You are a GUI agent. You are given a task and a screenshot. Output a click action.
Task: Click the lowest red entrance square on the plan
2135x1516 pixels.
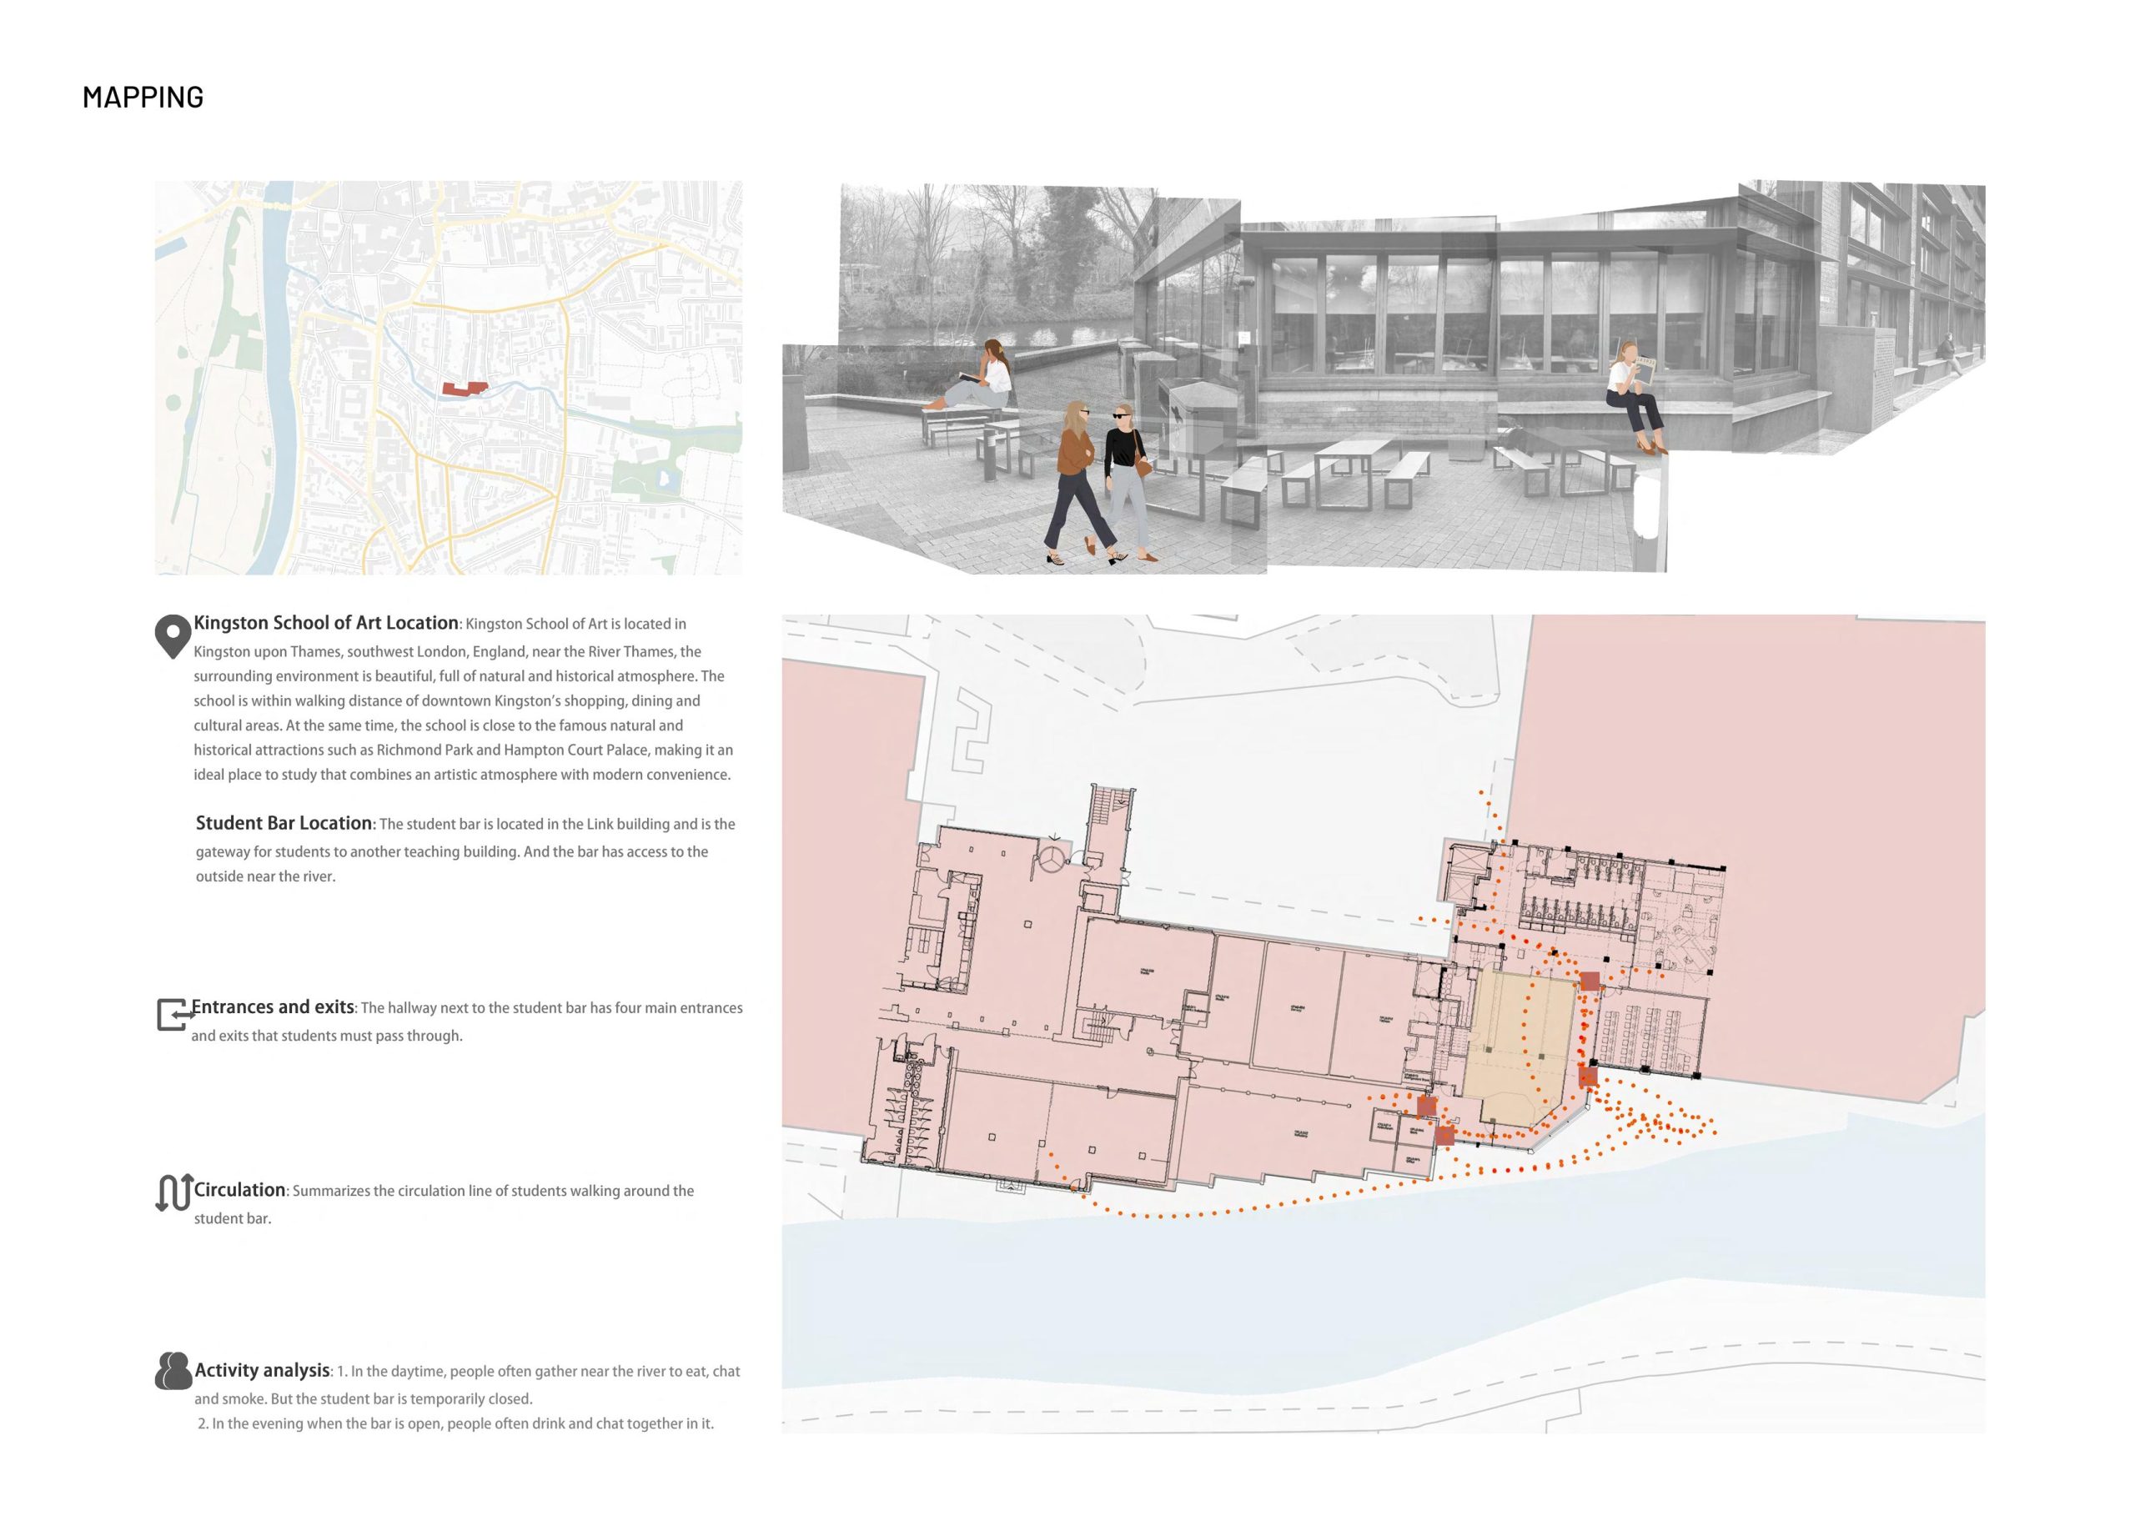(1444, 1136)
